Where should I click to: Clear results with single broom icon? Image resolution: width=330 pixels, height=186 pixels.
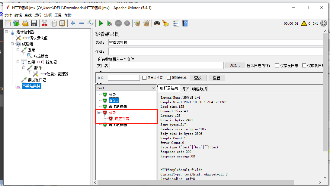coord(137,23)
